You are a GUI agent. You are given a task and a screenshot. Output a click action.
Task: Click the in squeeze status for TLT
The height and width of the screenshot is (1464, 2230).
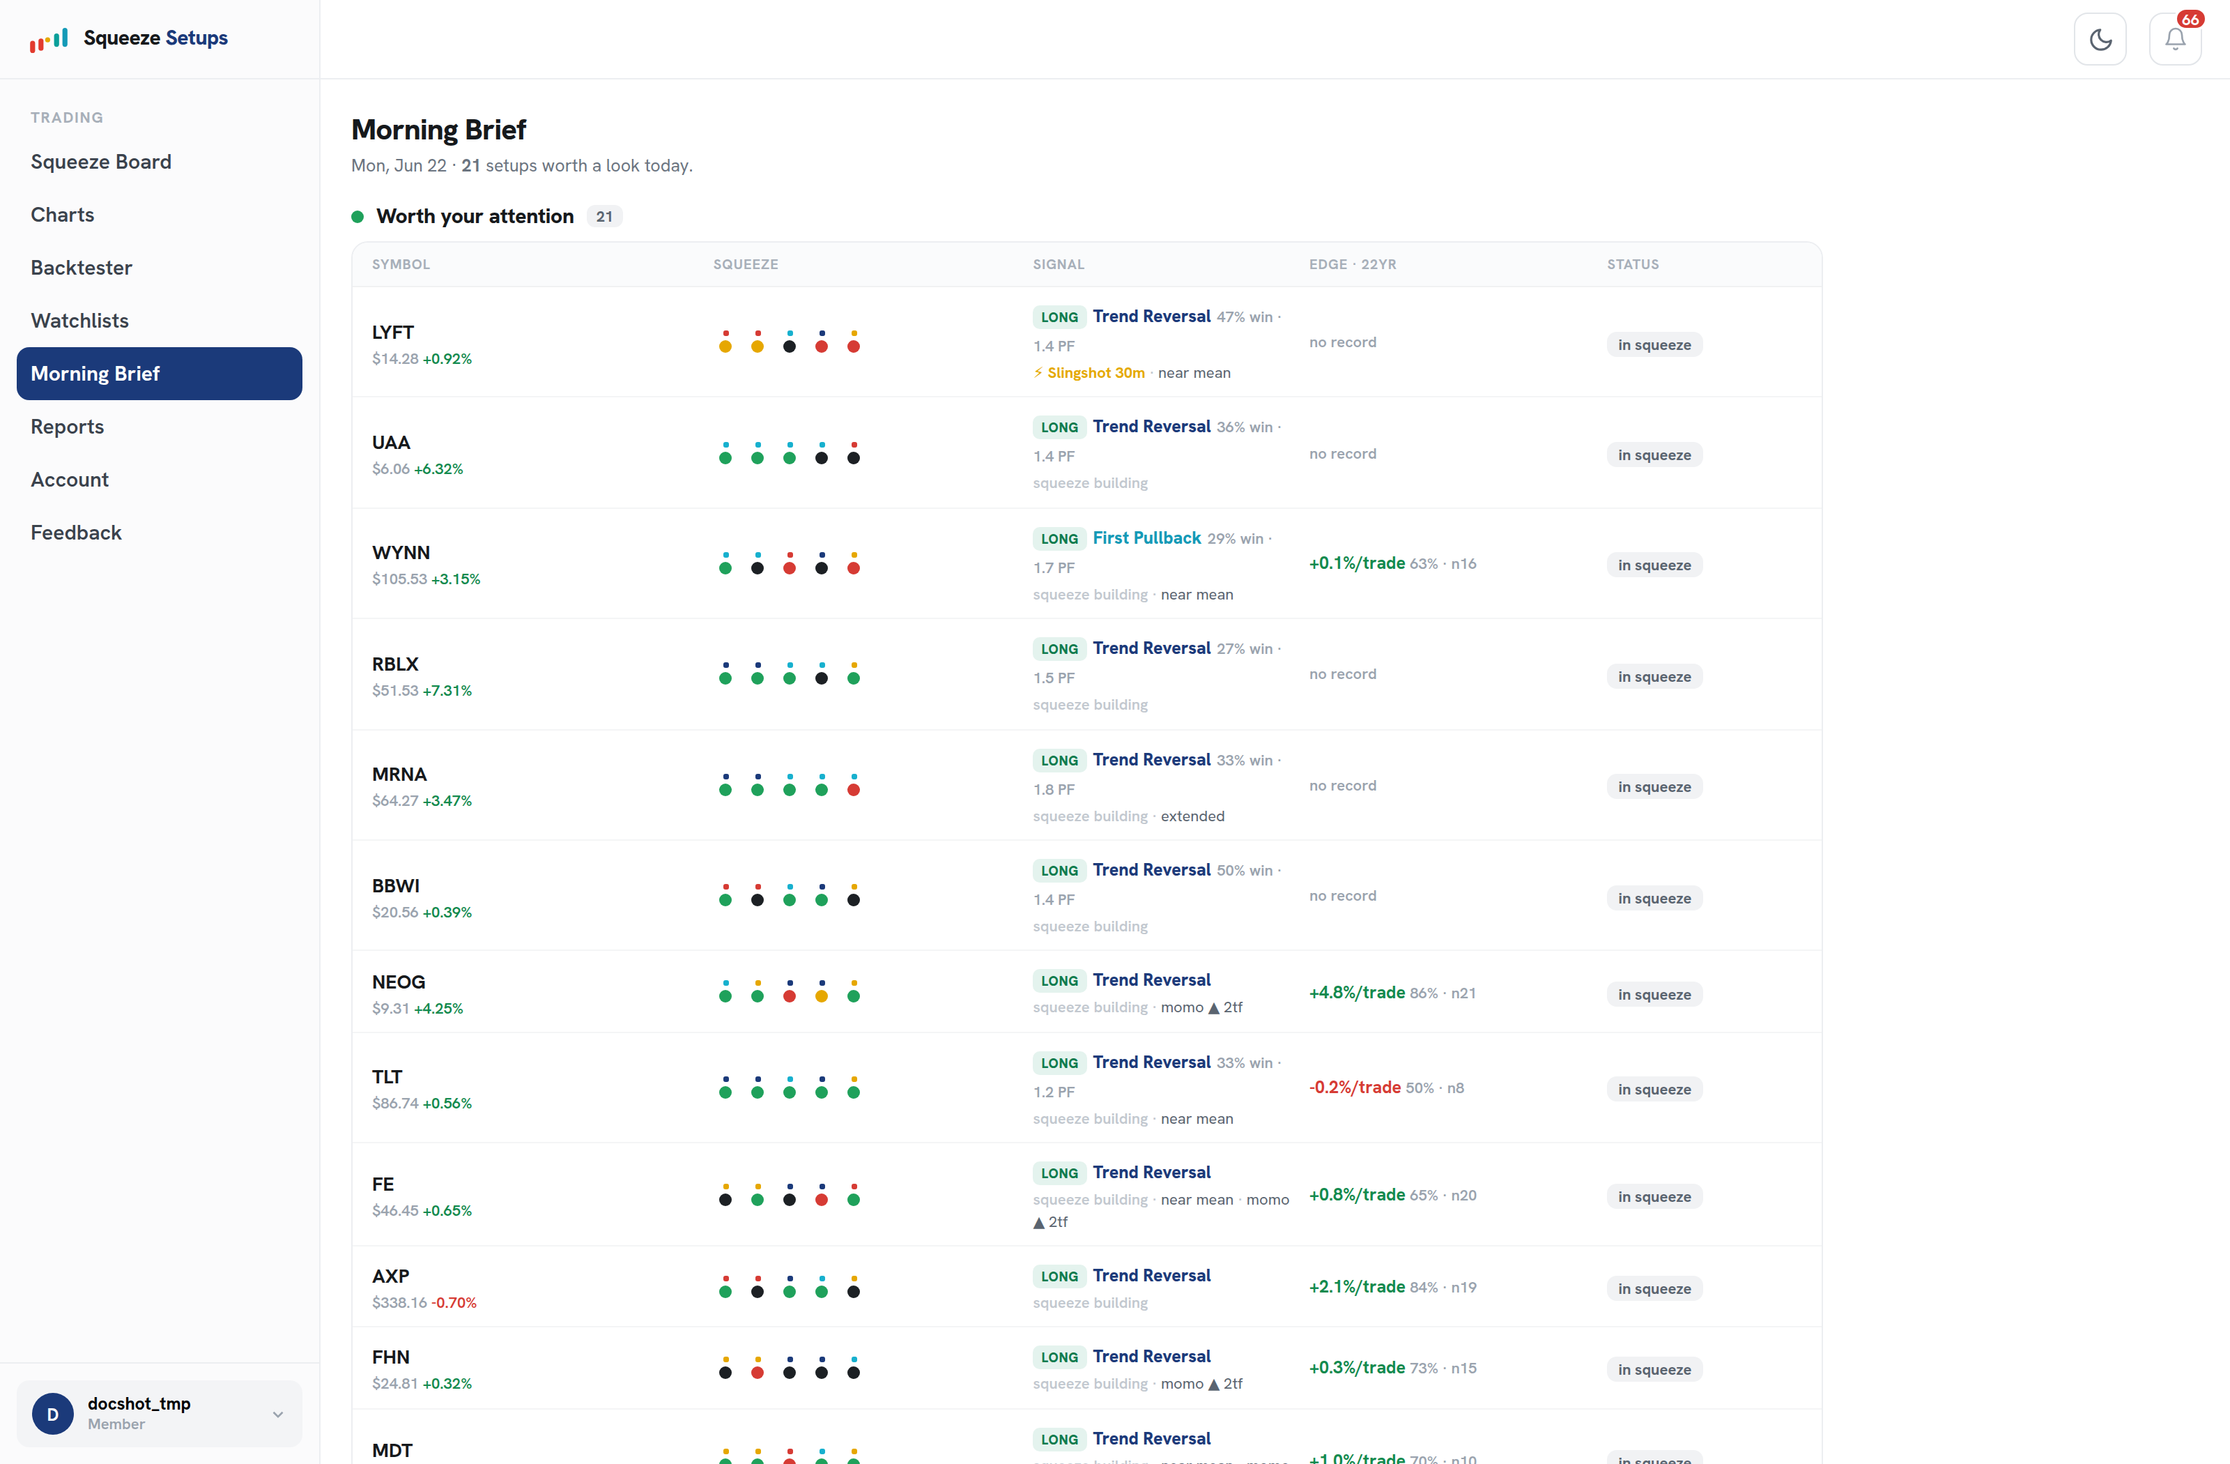[1654, 1089]
